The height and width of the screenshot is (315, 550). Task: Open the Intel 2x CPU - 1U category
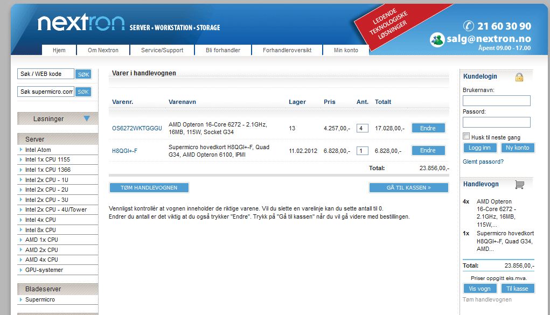coord(47,180)
